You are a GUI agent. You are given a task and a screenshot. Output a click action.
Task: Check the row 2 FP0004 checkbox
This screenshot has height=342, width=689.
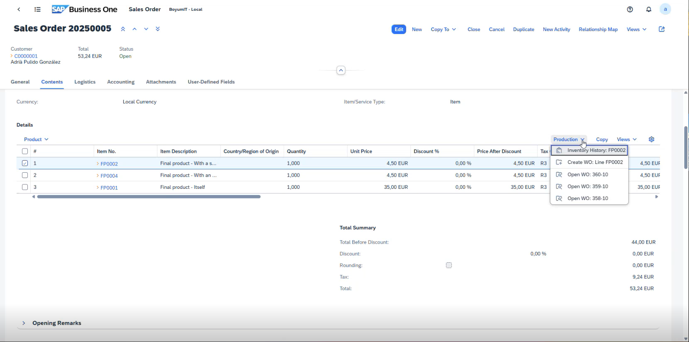[x=25, y=175]
